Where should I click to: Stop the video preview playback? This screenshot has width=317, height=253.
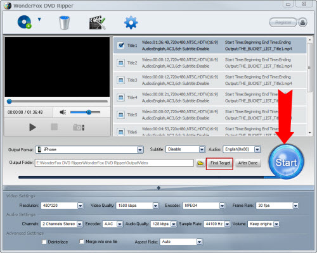(x=54, y=127)
